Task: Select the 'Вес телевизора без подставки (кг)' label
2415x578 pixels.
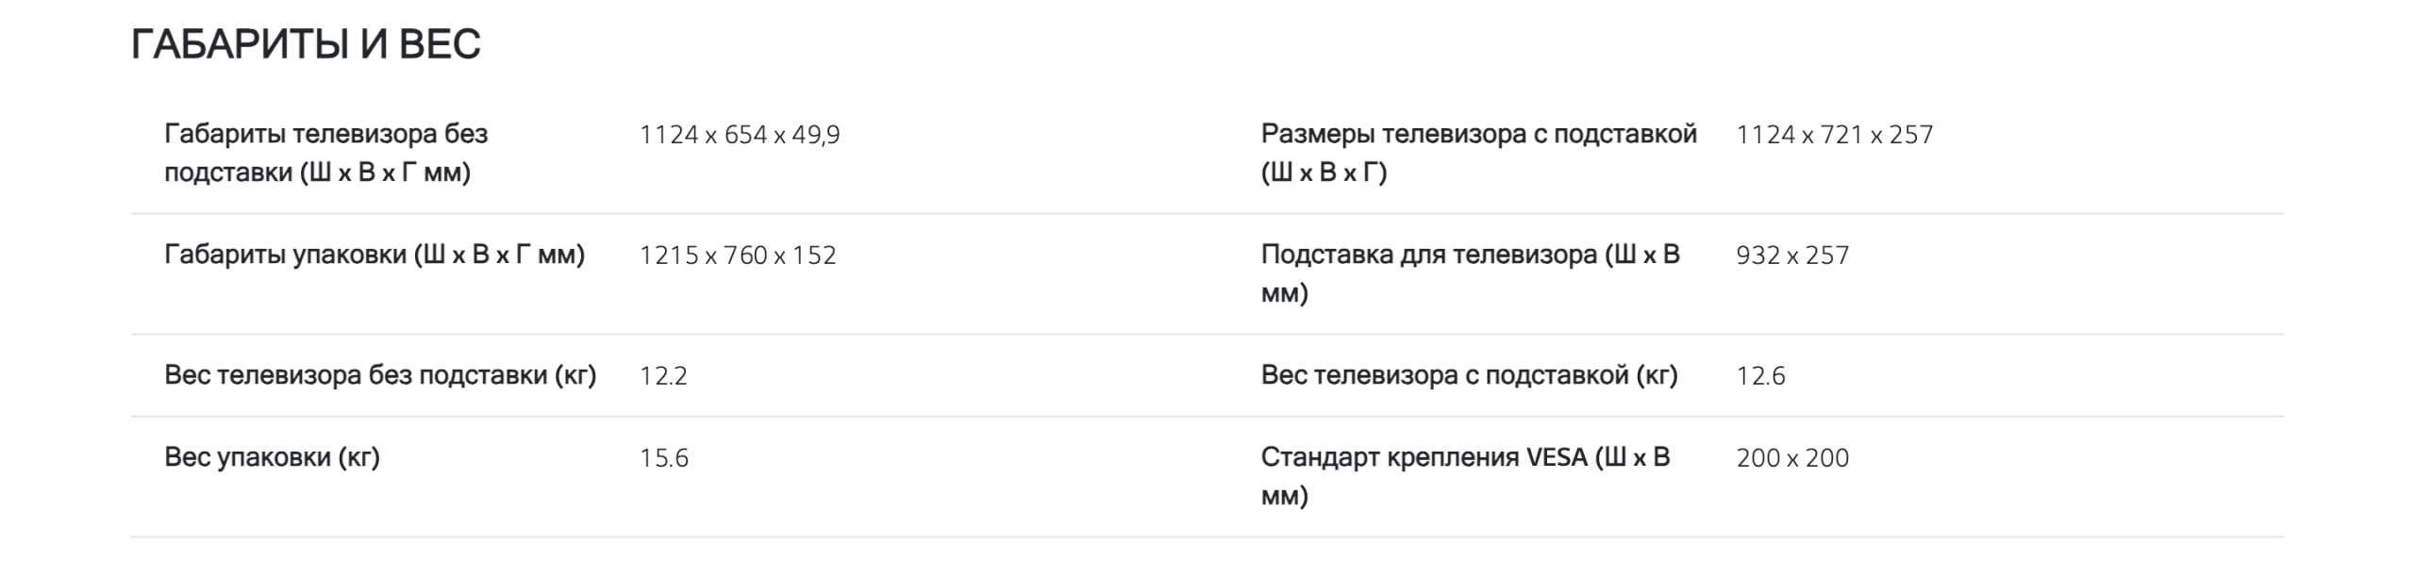Action: pyautogui.click(x=379, y=376)
